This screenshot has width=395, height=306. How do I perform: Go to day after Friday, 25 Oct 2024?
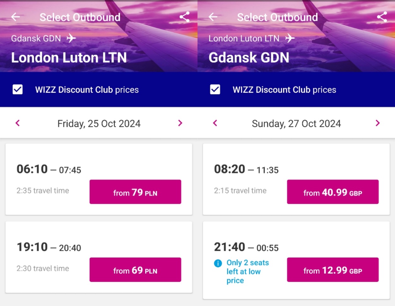[180, 123]
